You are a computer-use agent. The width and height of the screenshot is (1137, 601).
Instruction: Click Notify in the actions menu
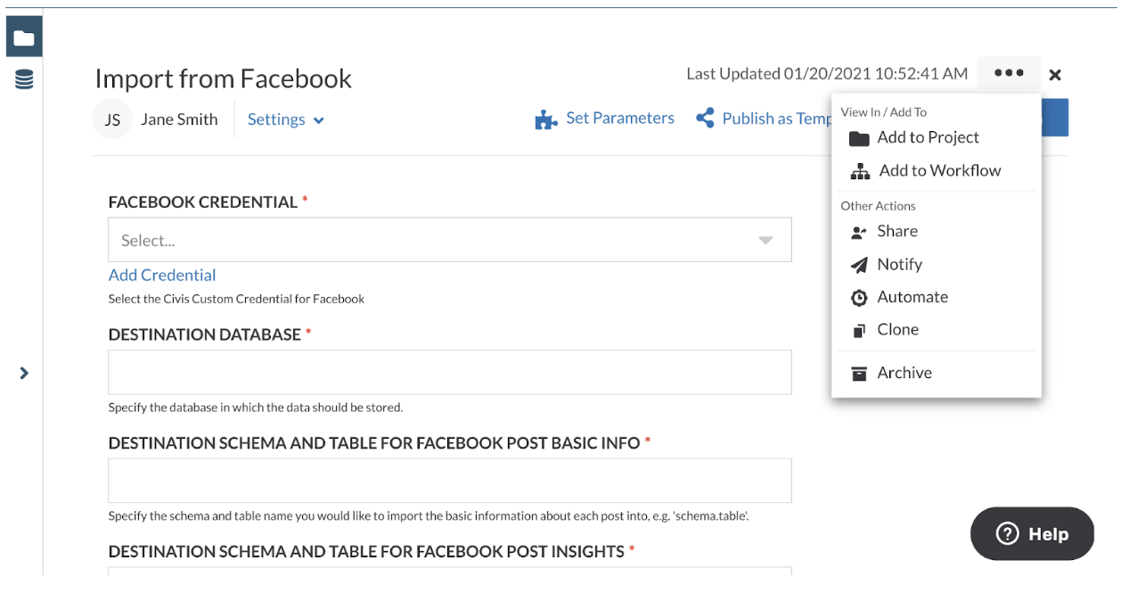(899, 264)
